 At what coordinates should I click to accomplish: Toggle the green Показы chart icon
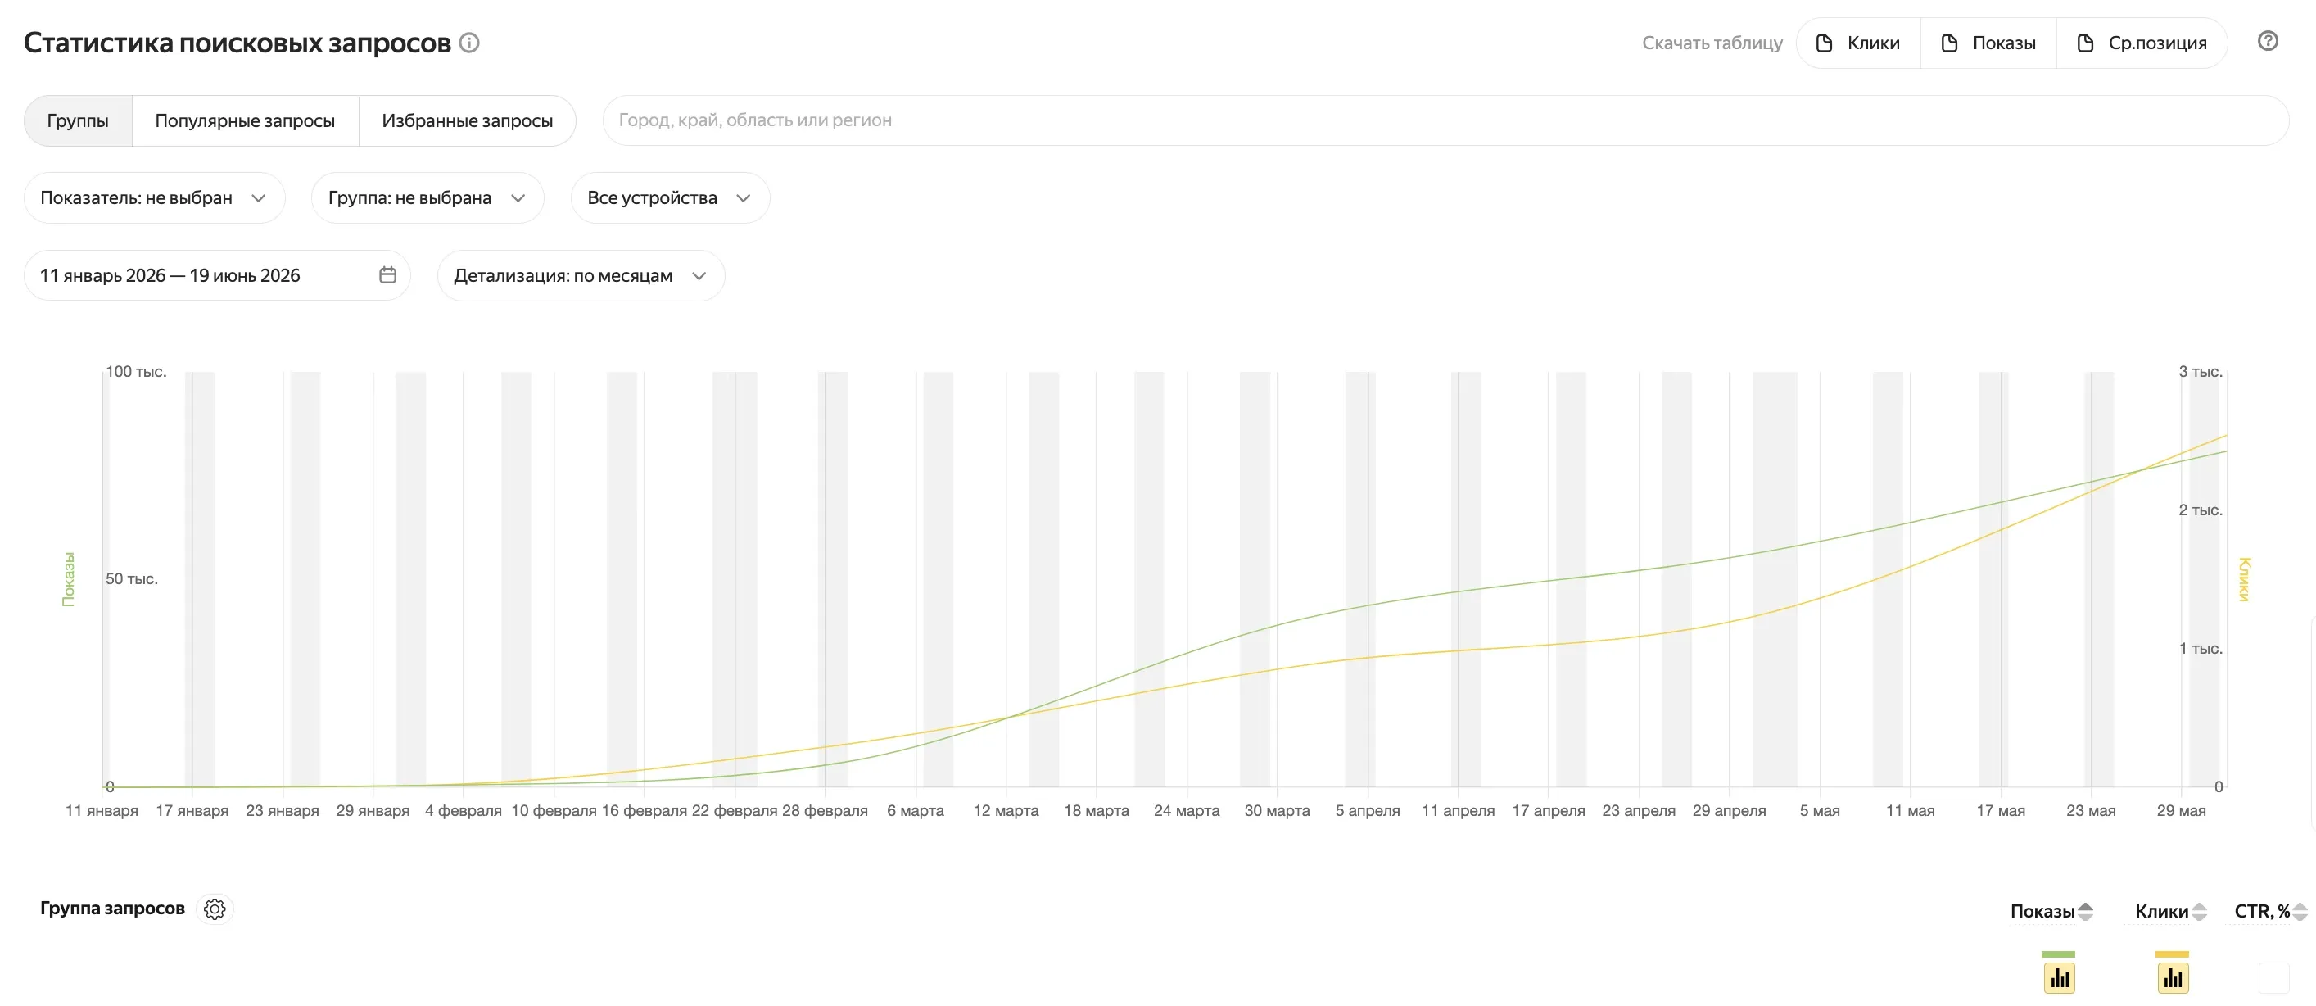click(2059, 977)
